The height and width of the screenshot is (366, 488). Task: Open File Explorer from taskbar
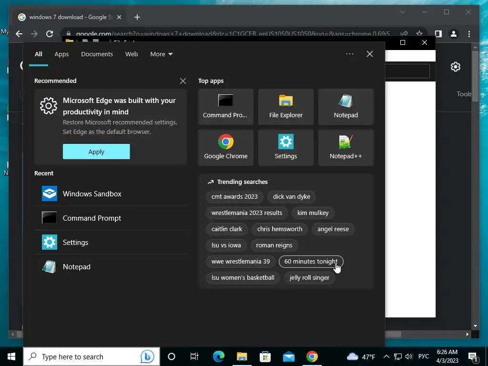[242, 356]
